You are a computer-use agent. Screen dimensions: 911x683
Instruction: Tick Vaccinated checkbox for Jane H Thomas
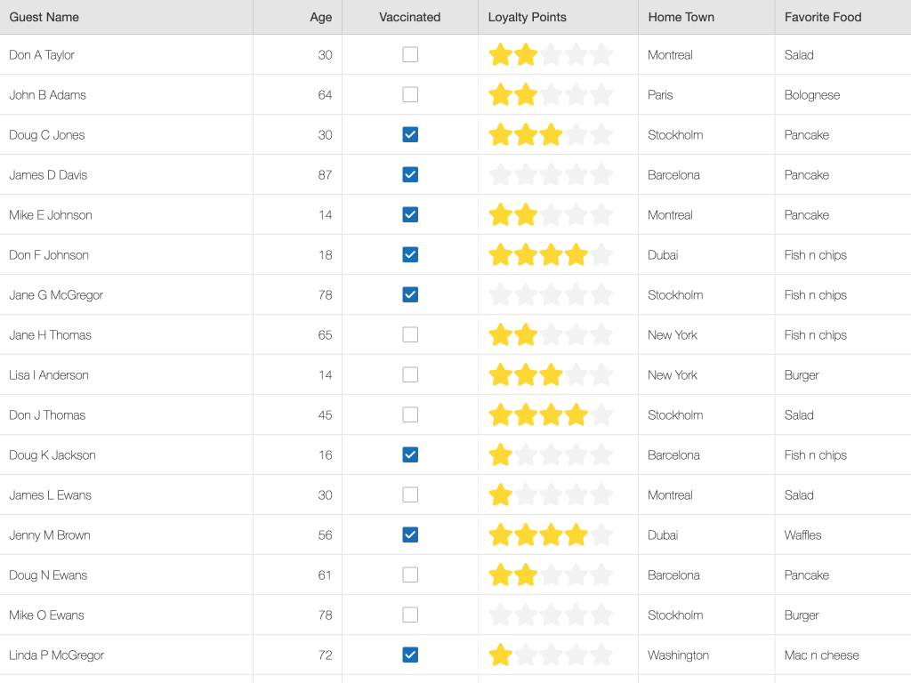[x=410, y=335]
